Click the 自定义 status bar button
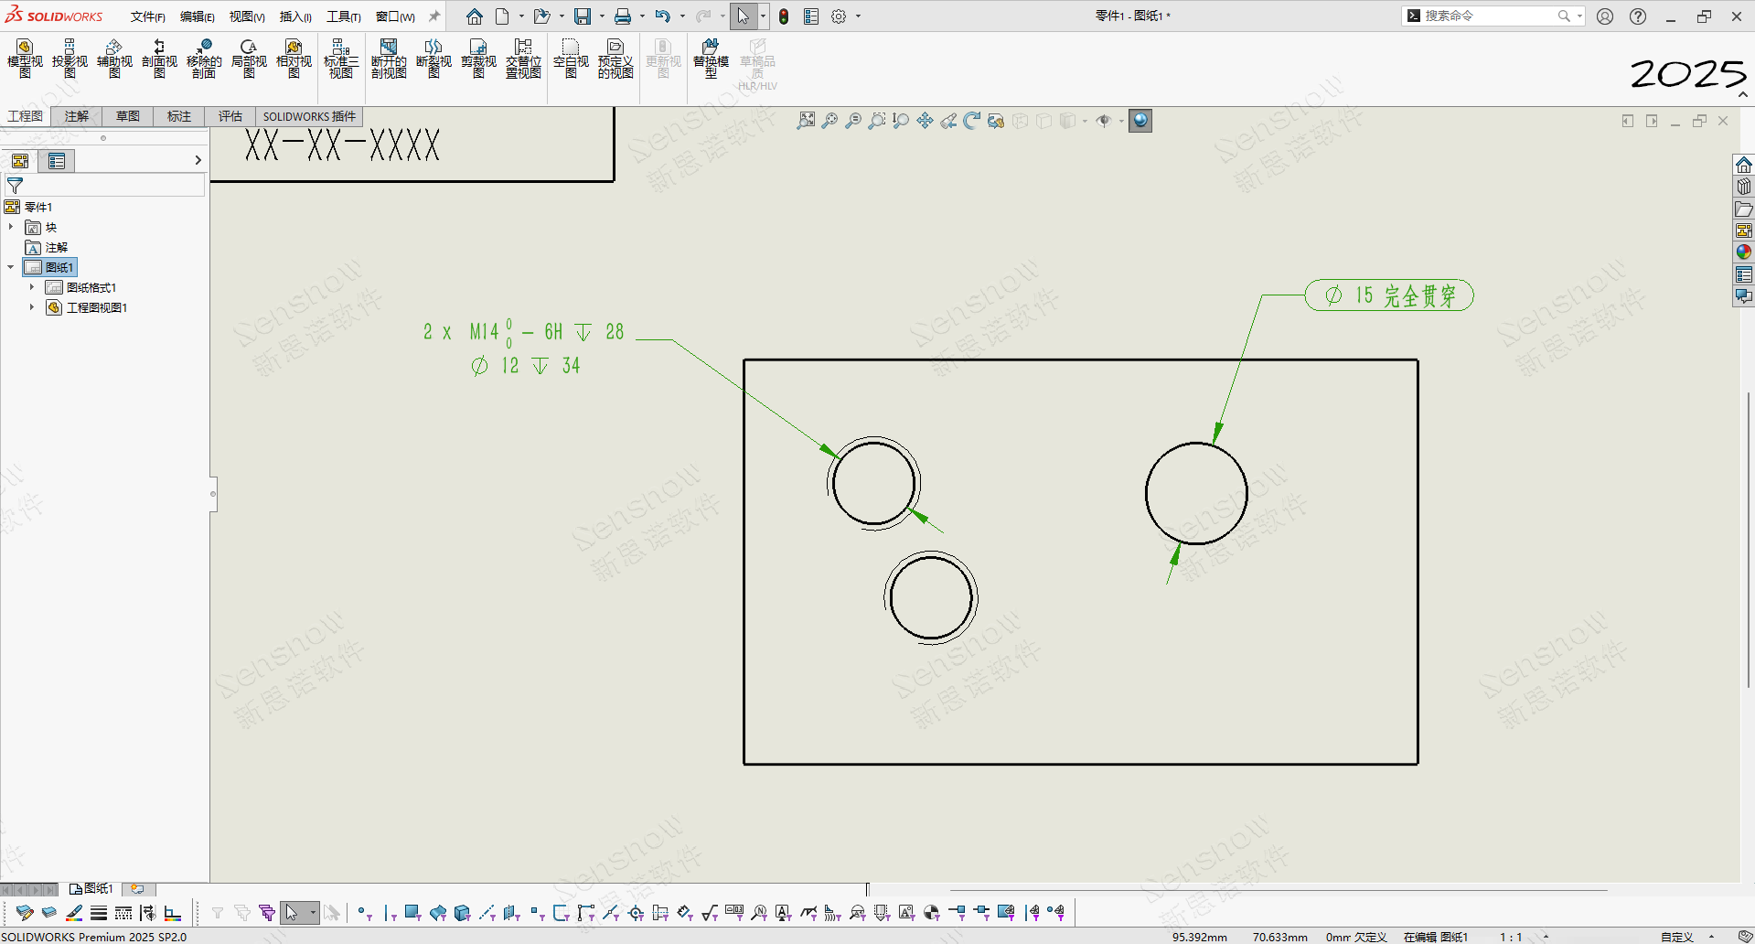Screen dimensions: 1755x944 coord(1677,937)
